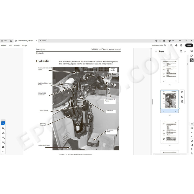
Task: Open the Pages panel more options ellipsis
Action: pyautogui.click(x=185, y=51)
